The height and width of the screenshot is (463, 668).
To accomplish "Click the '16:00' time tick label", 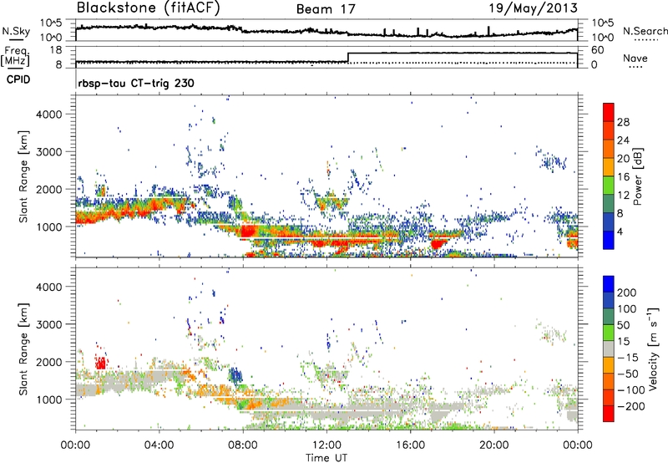I will (x=410, y=445).
